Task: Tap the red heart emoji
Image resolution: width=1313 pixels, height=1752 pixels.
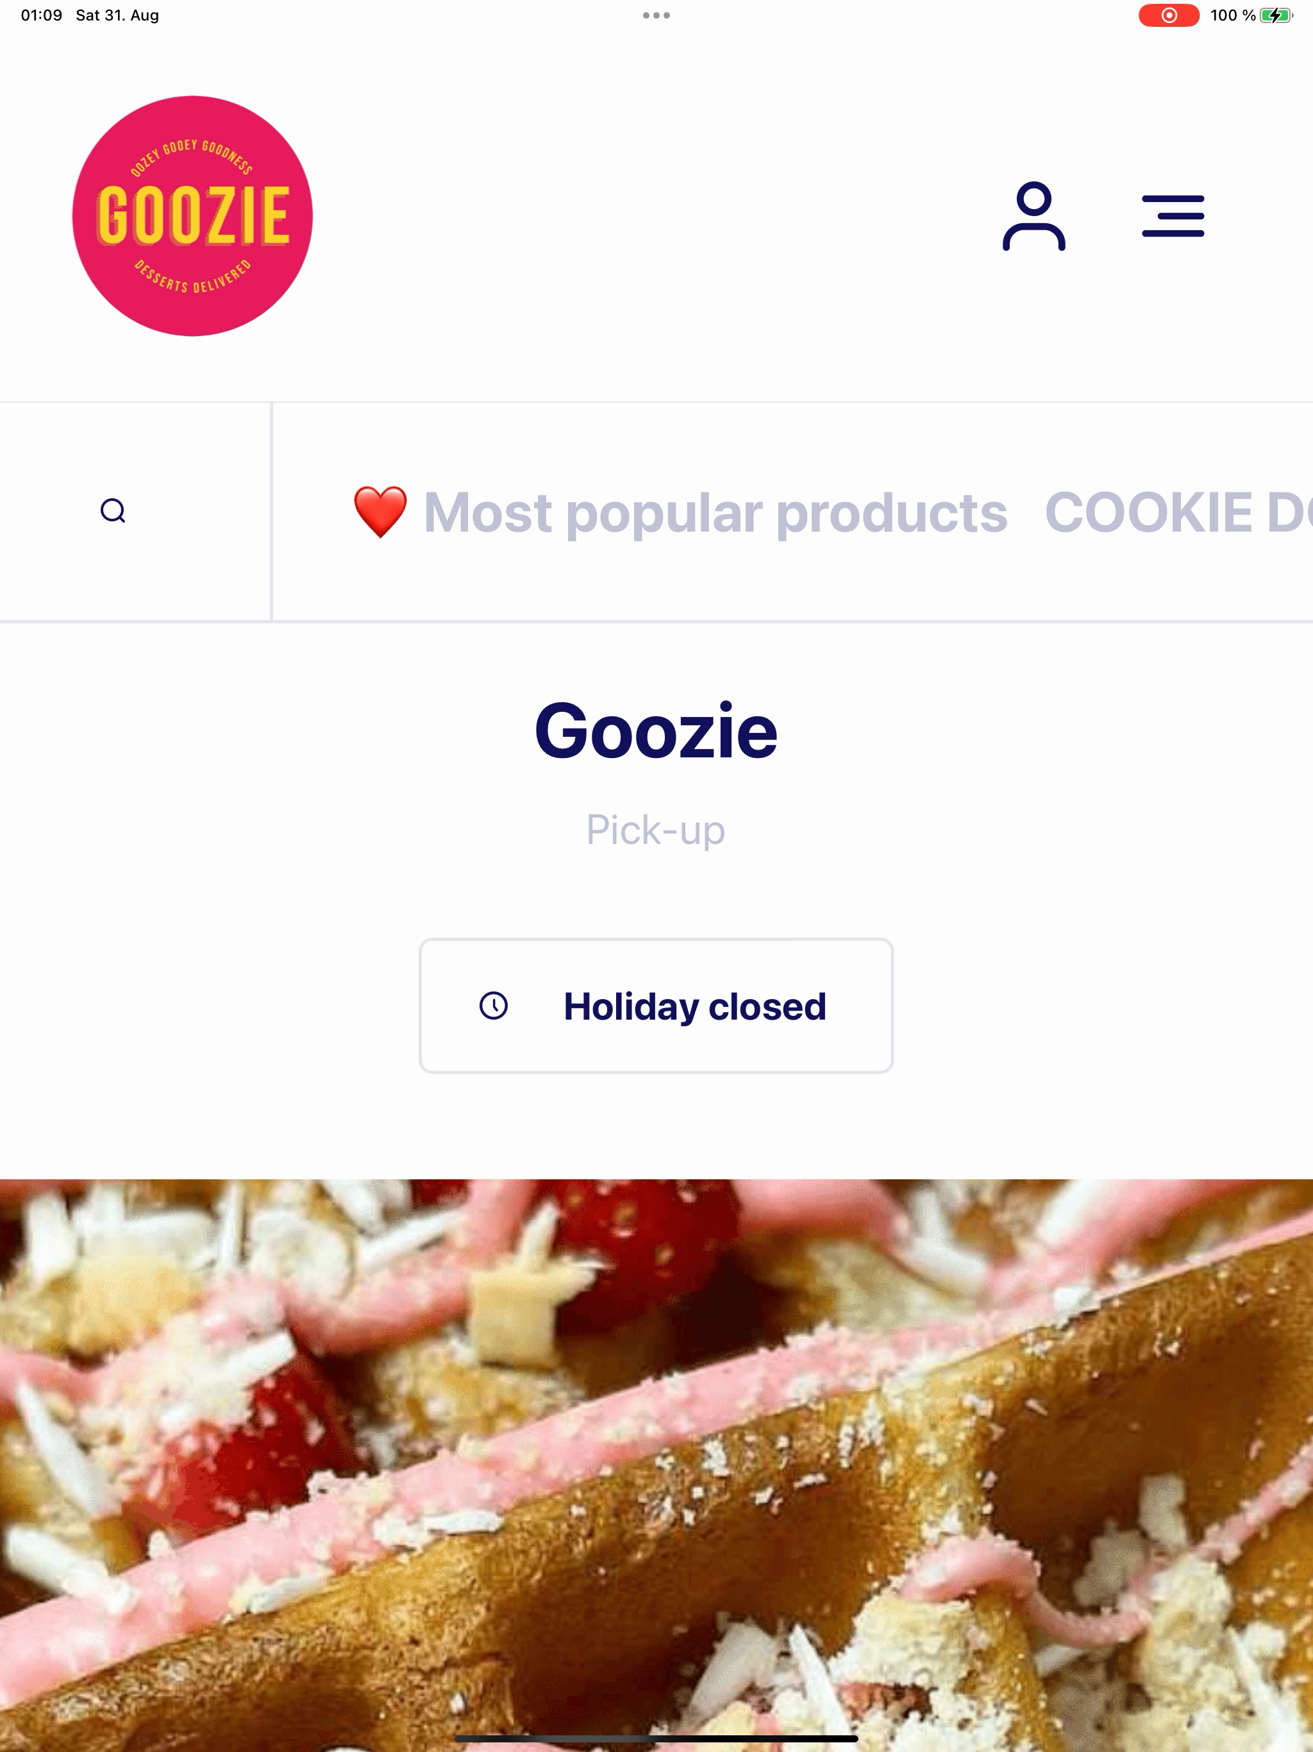Action: pos(380,512)
